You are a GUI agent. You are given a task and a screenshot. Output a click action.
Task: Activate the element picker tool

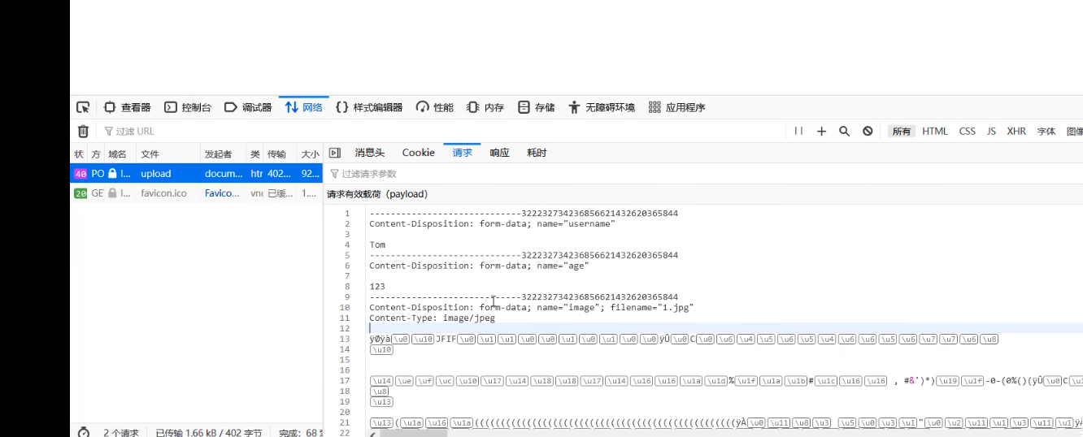point(83,107)
